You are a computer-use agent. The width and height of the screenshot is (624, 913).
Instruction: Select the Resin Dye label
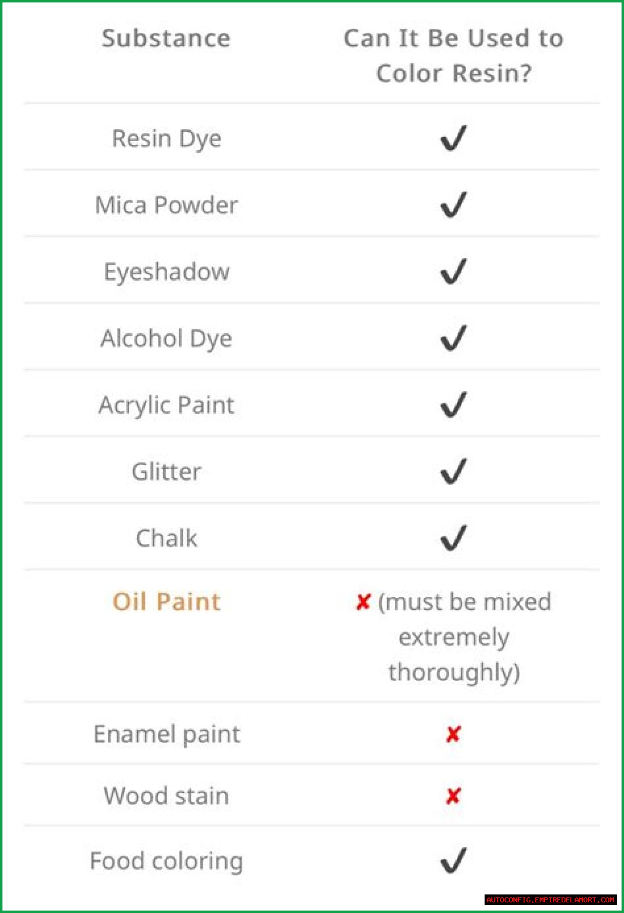coord(166,139)
